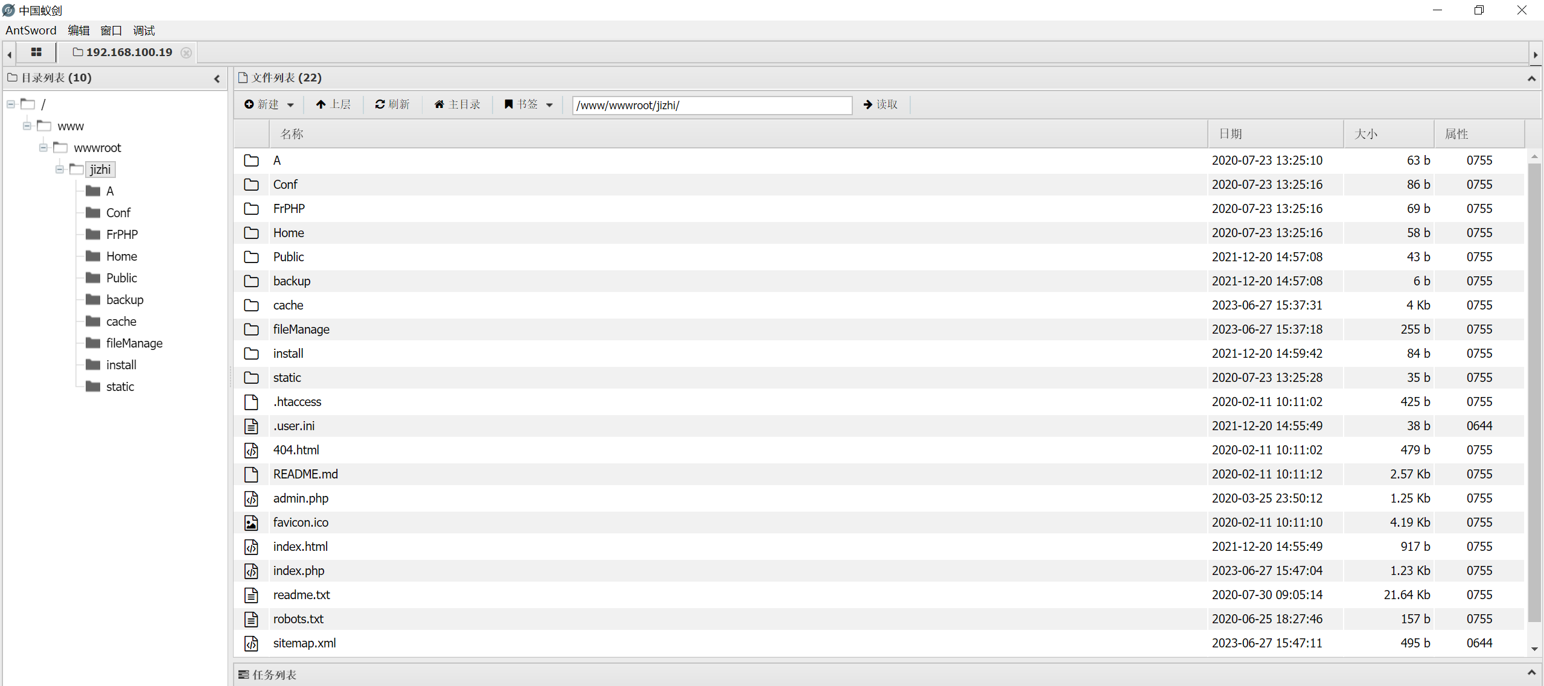Click cache folder icon in file list
This screenshot has width=1544, height=686.
251,305
